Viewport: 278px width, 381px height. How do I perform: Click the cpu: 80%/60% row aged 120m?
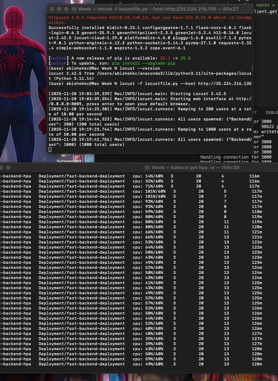pyautogui.click(x=131, y=227)
